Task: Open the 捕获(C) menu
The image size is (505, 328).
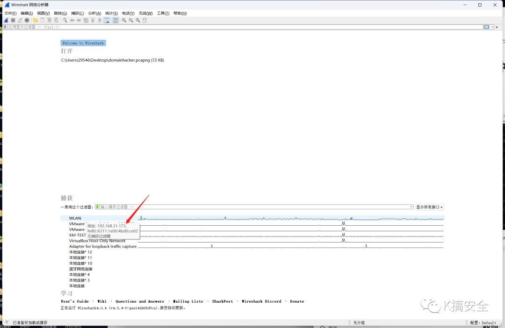Action: (78, 13)
